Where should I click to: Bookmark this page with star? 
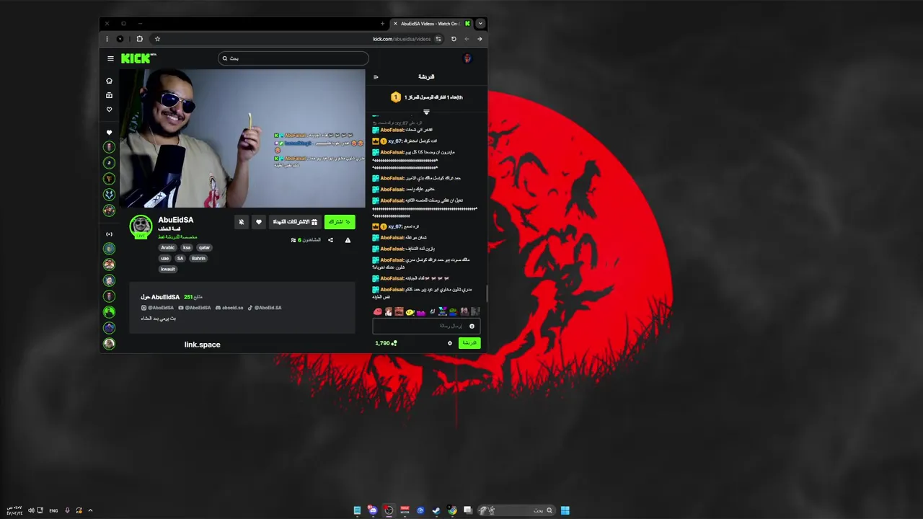(x=157, y=39)
